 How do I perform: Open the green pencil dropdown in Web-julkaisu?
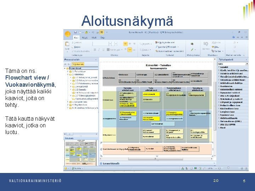point(193,50)
